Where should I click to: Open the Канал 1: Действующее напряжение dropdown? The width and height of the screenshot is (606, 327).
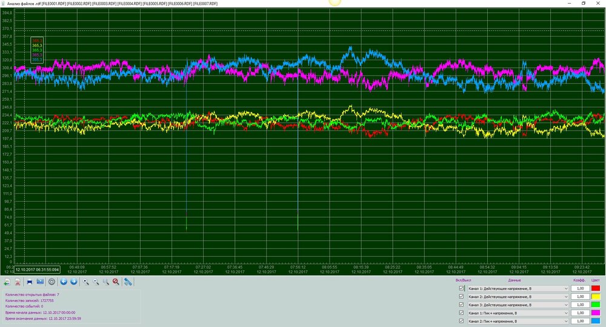coord(518,288)
